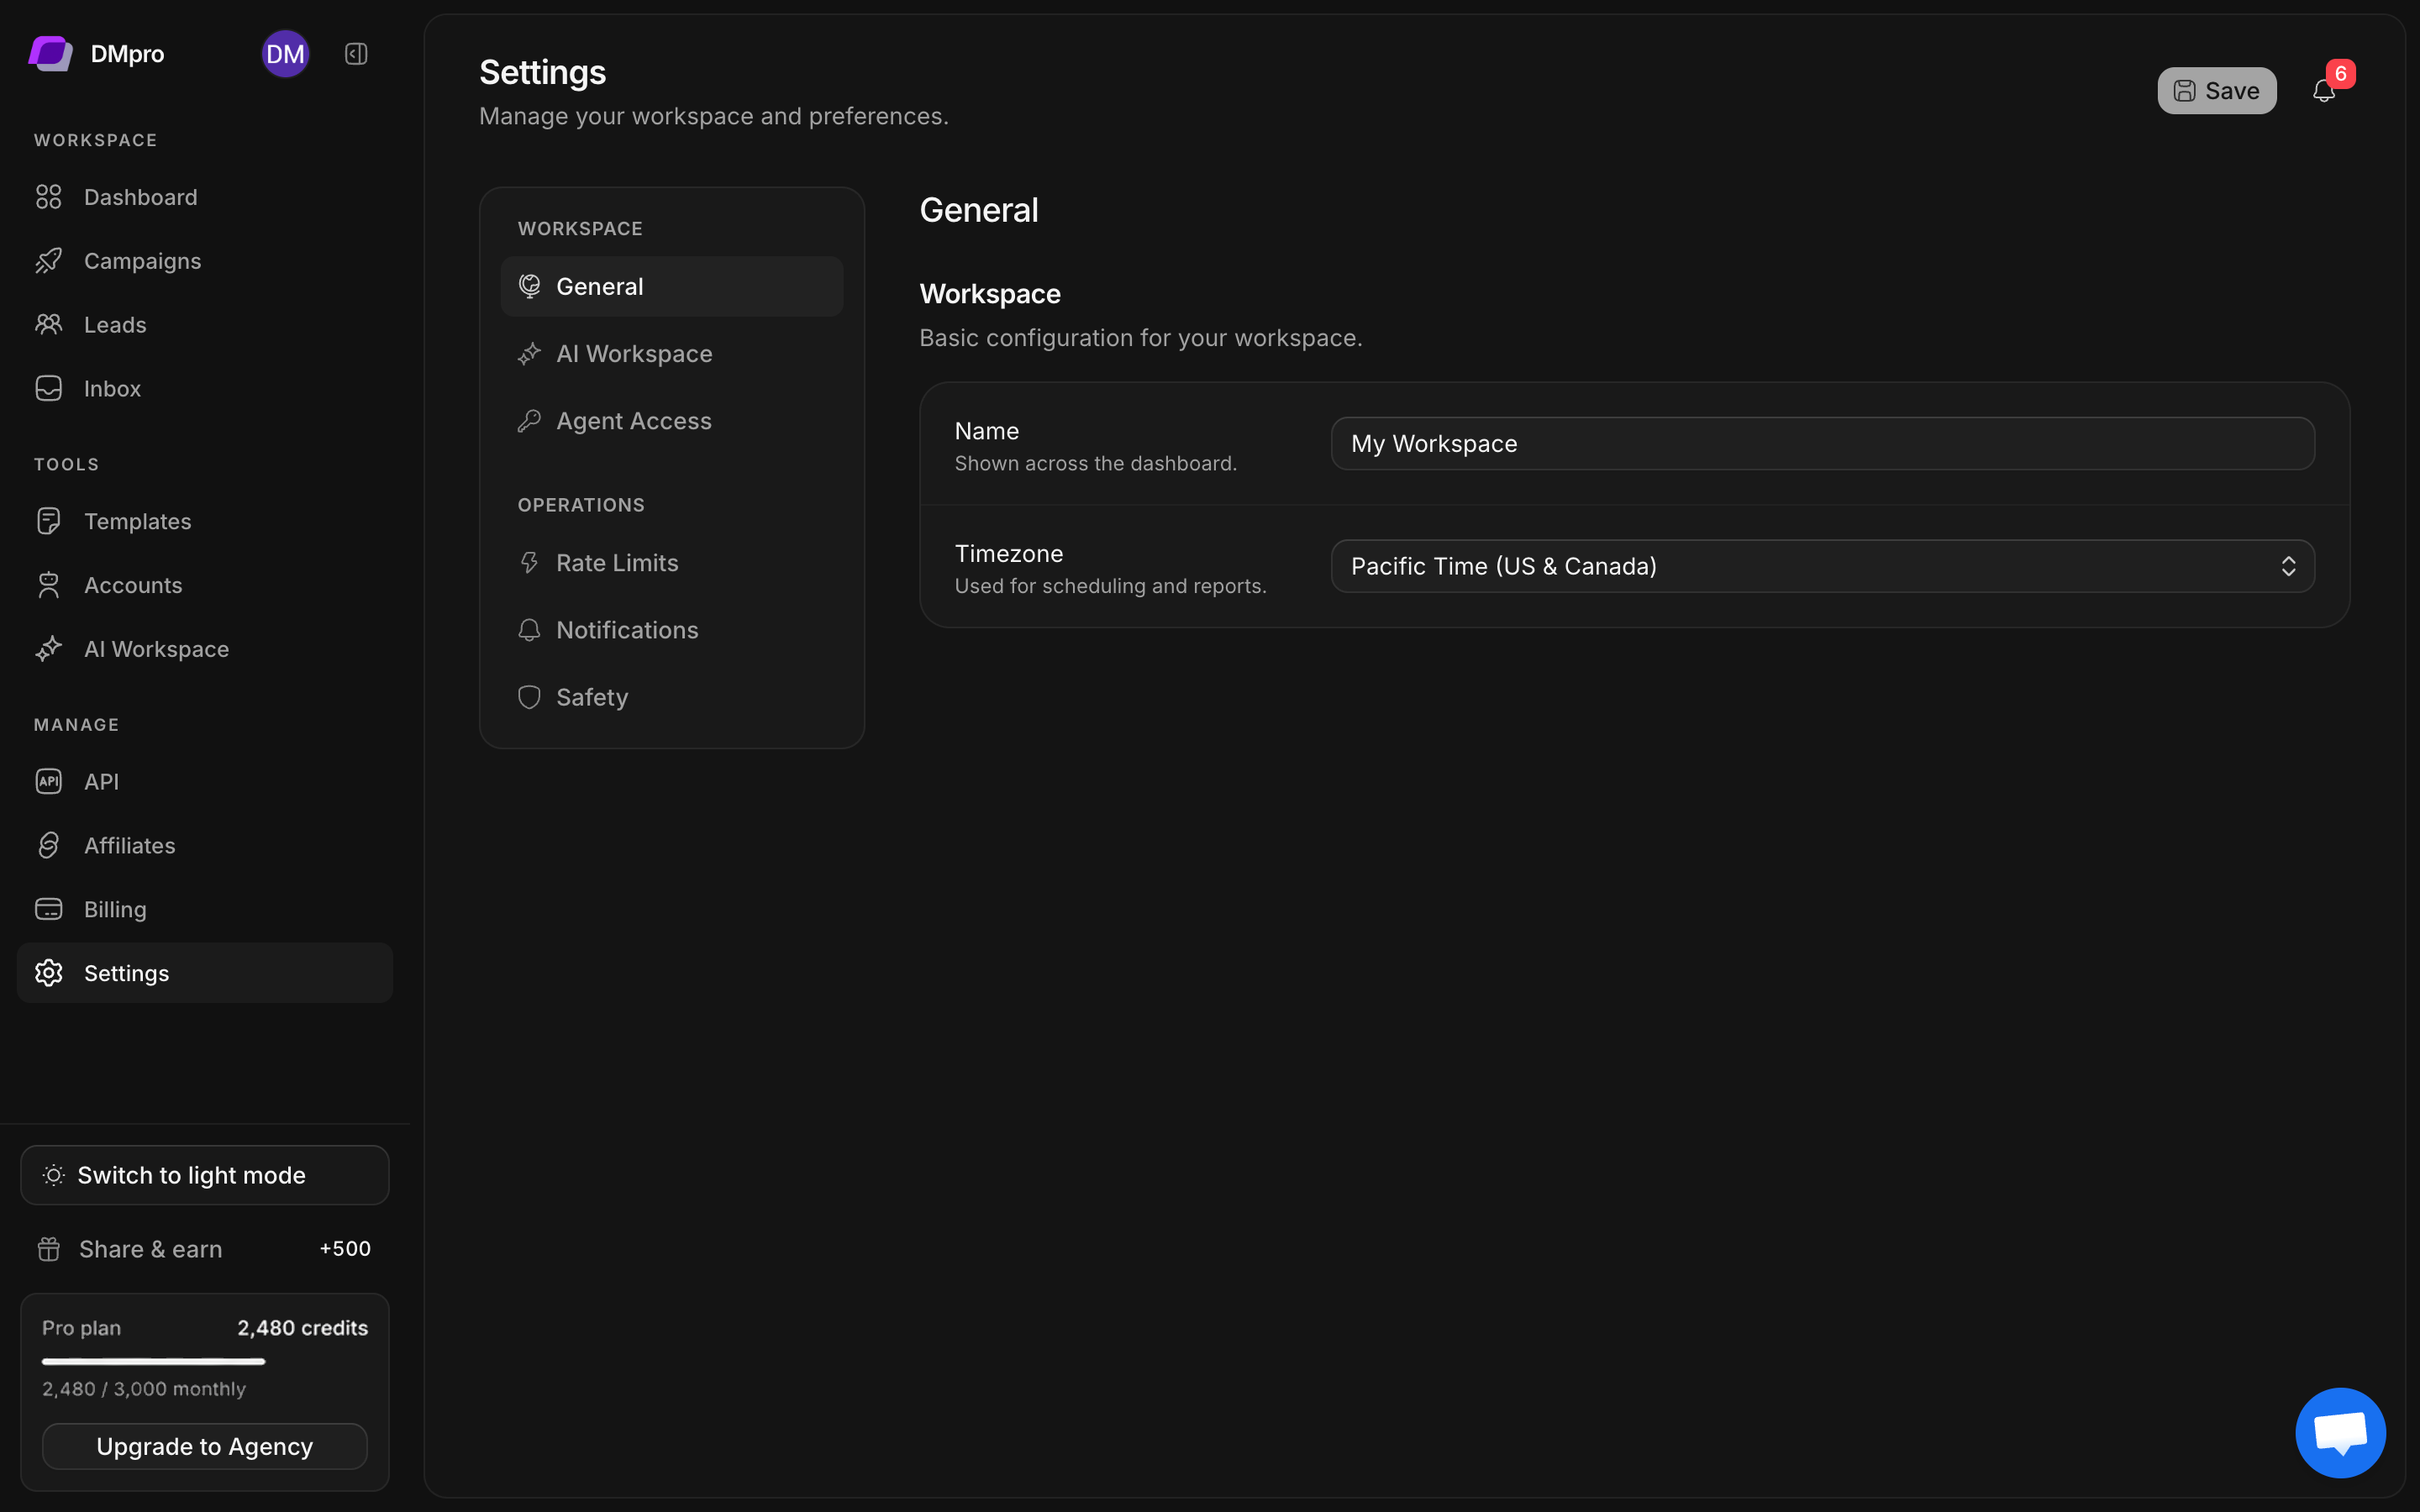Image resolution: width=2420 pixels, height=1512 pixels.
Task: Open Rate Limits settings tab
Action: click(672, 563)
